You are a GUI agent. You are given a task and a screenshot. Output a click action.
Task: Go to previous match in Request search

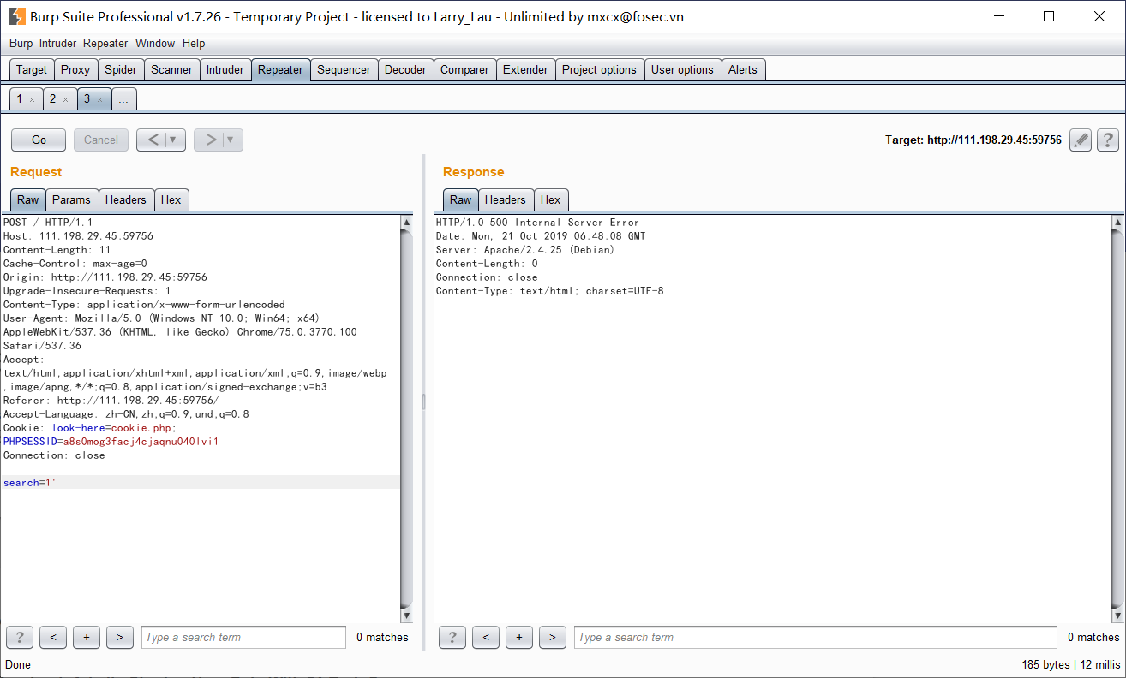coord(53,637)
